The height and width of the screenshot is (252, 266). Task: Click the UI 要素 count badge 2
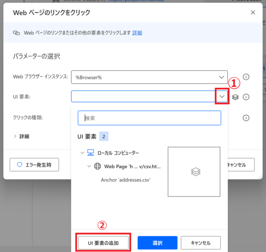(104, 137)
